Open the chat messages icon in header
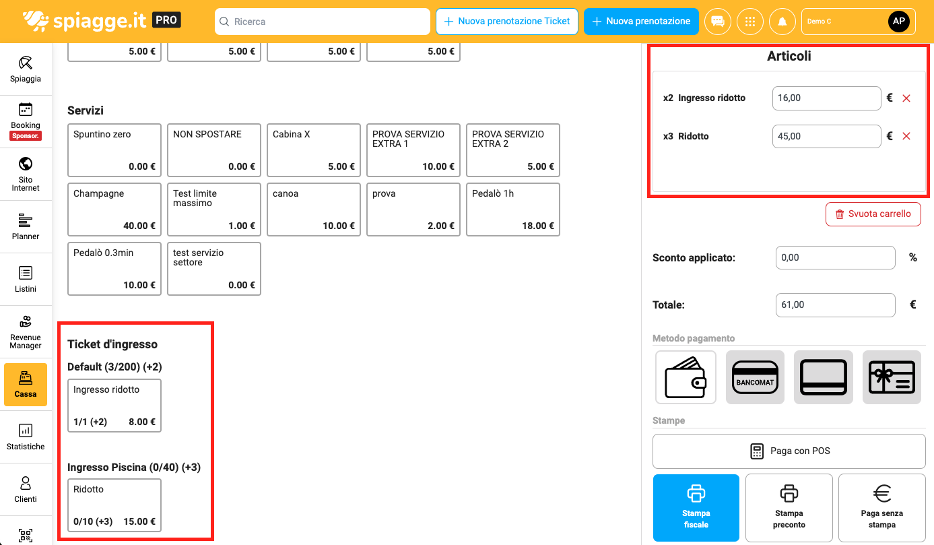 pos(718,22)
